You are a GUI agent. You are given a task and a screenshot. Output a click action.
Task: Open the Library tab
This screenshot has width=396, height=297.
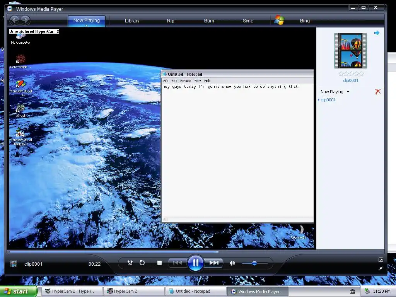[x=132, y=21]
